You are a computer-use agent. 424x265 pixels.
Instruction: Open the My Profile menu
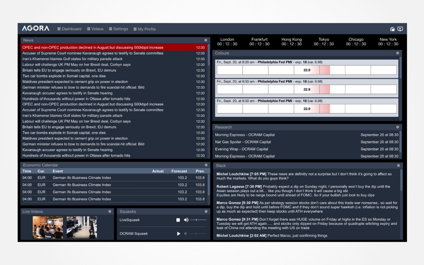(x=145, y=29)
